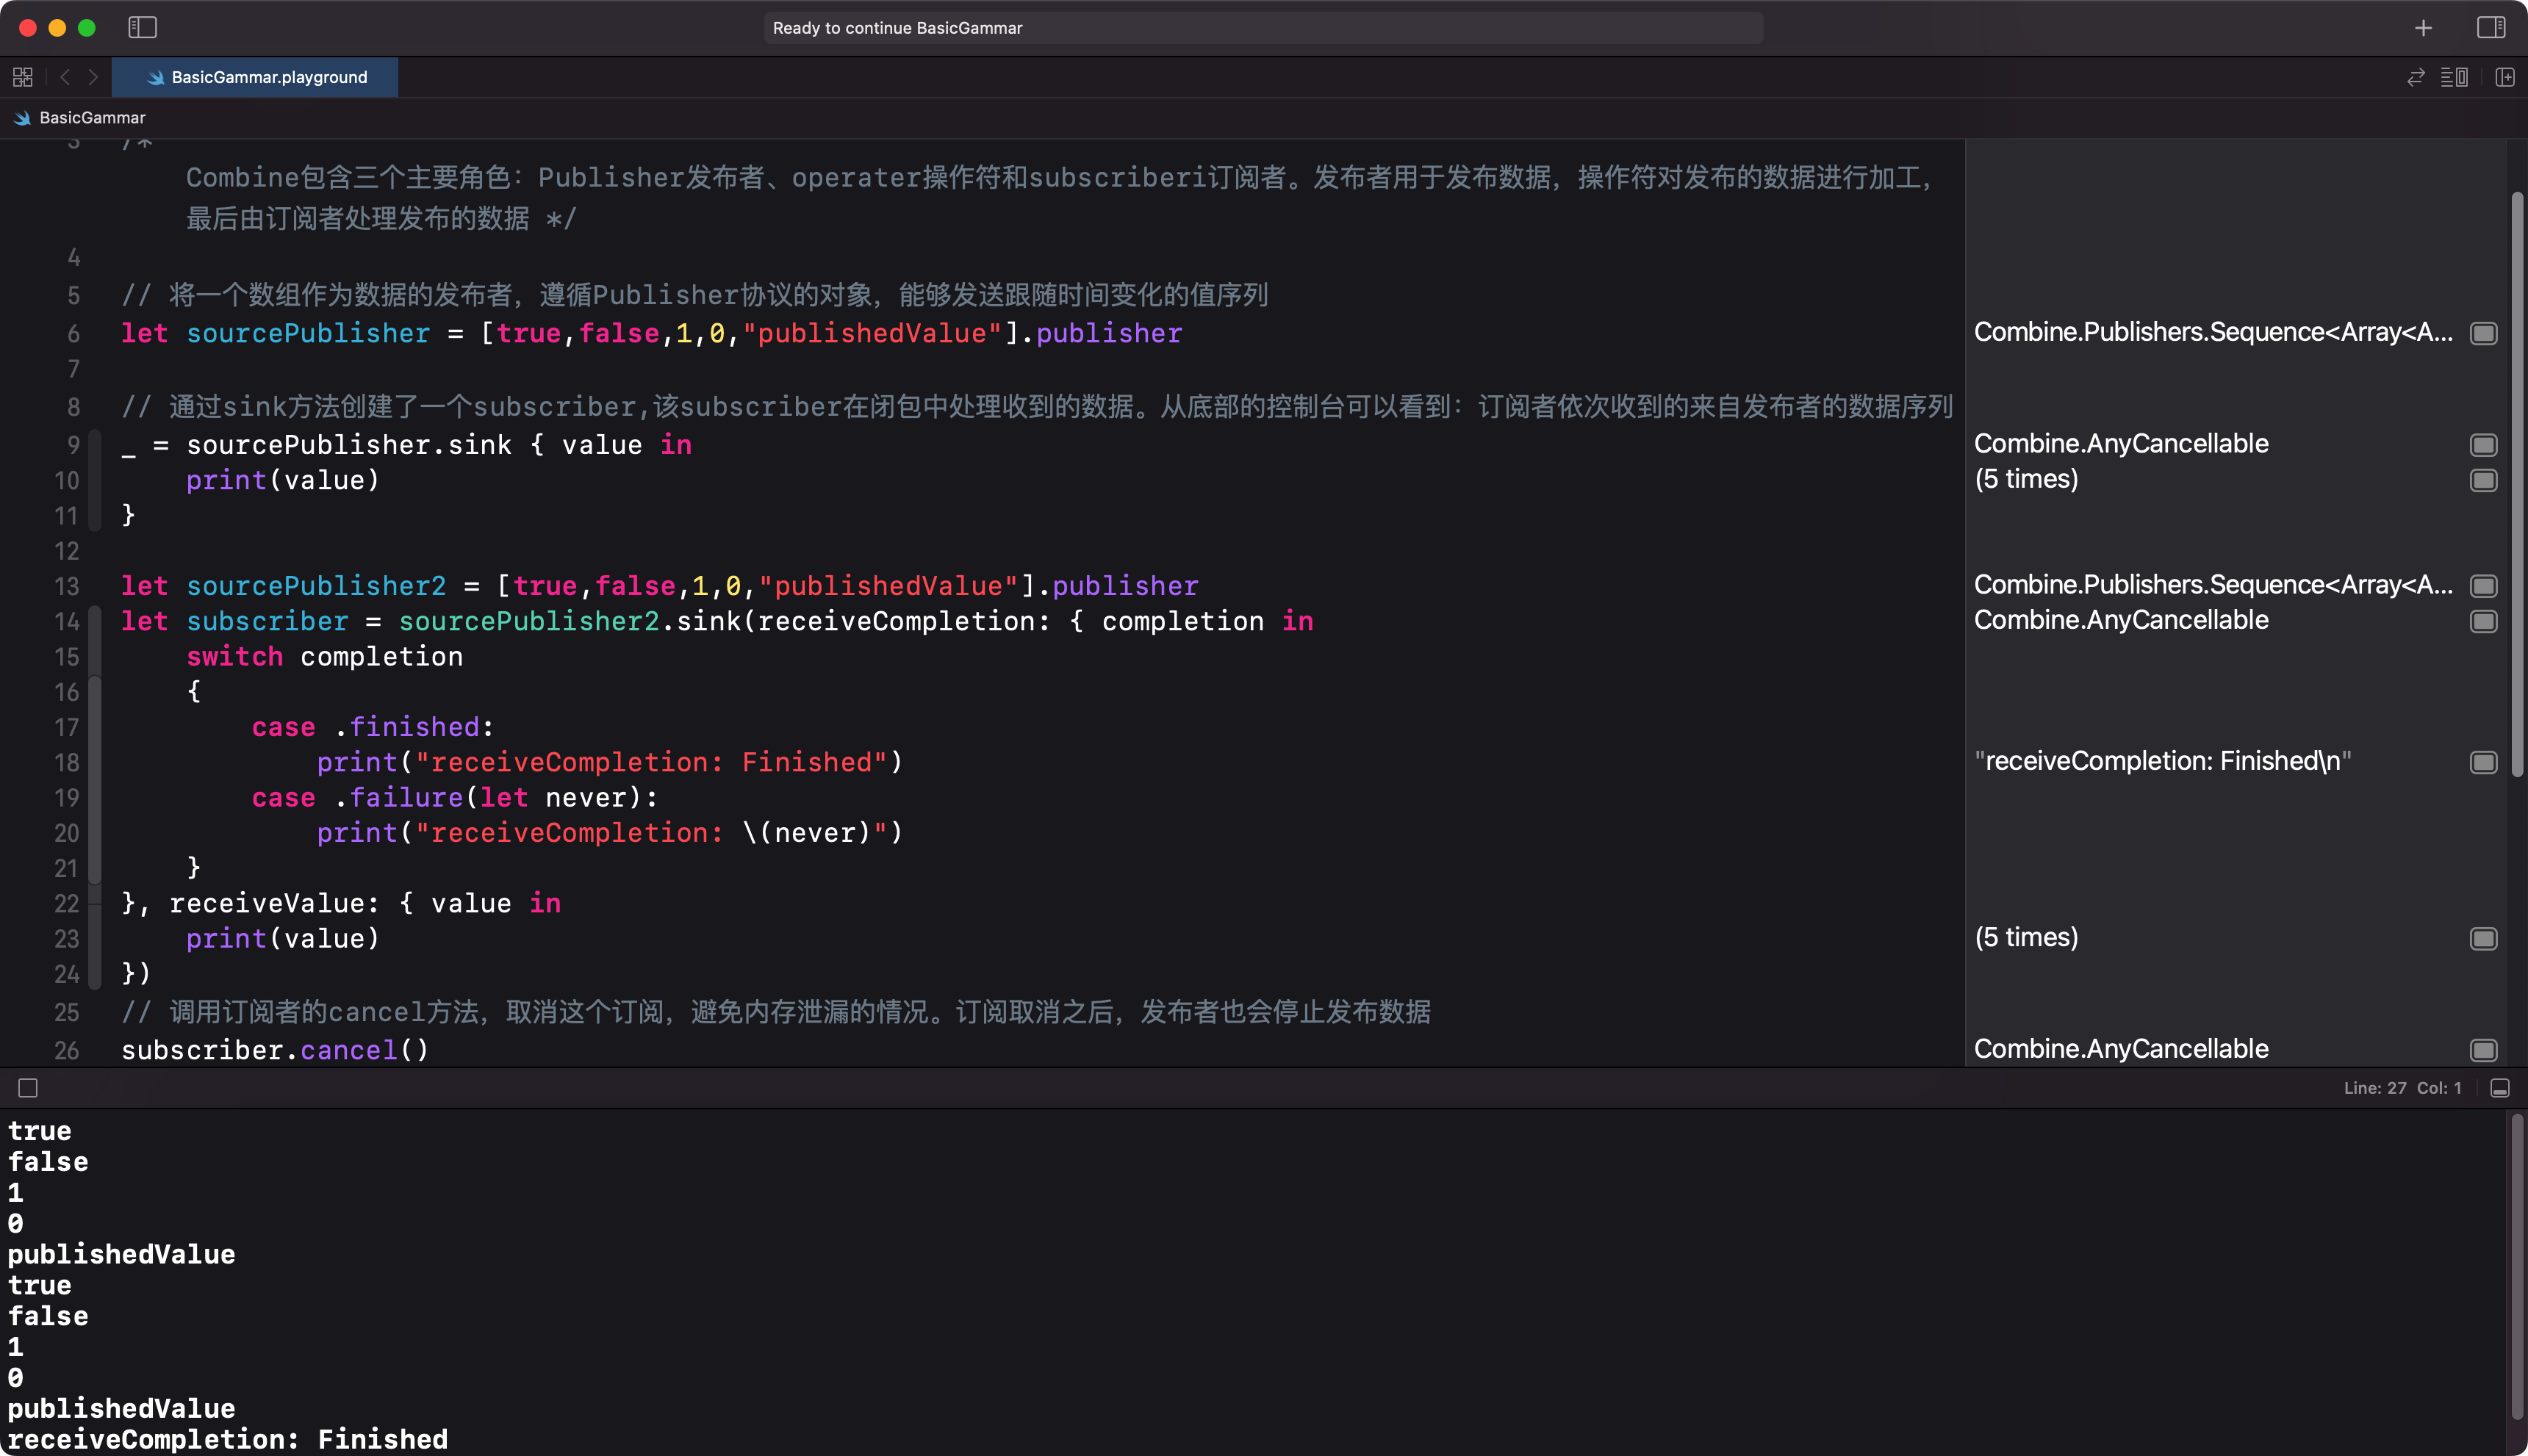Show quick look for line 6 result
Image resolution: width=2528 pixels, height=1456 pixels.
coord(2483,333)
